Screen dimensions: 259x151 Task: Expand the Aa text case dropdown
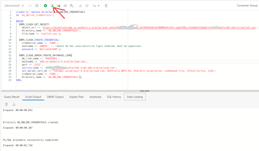point(96,6)
